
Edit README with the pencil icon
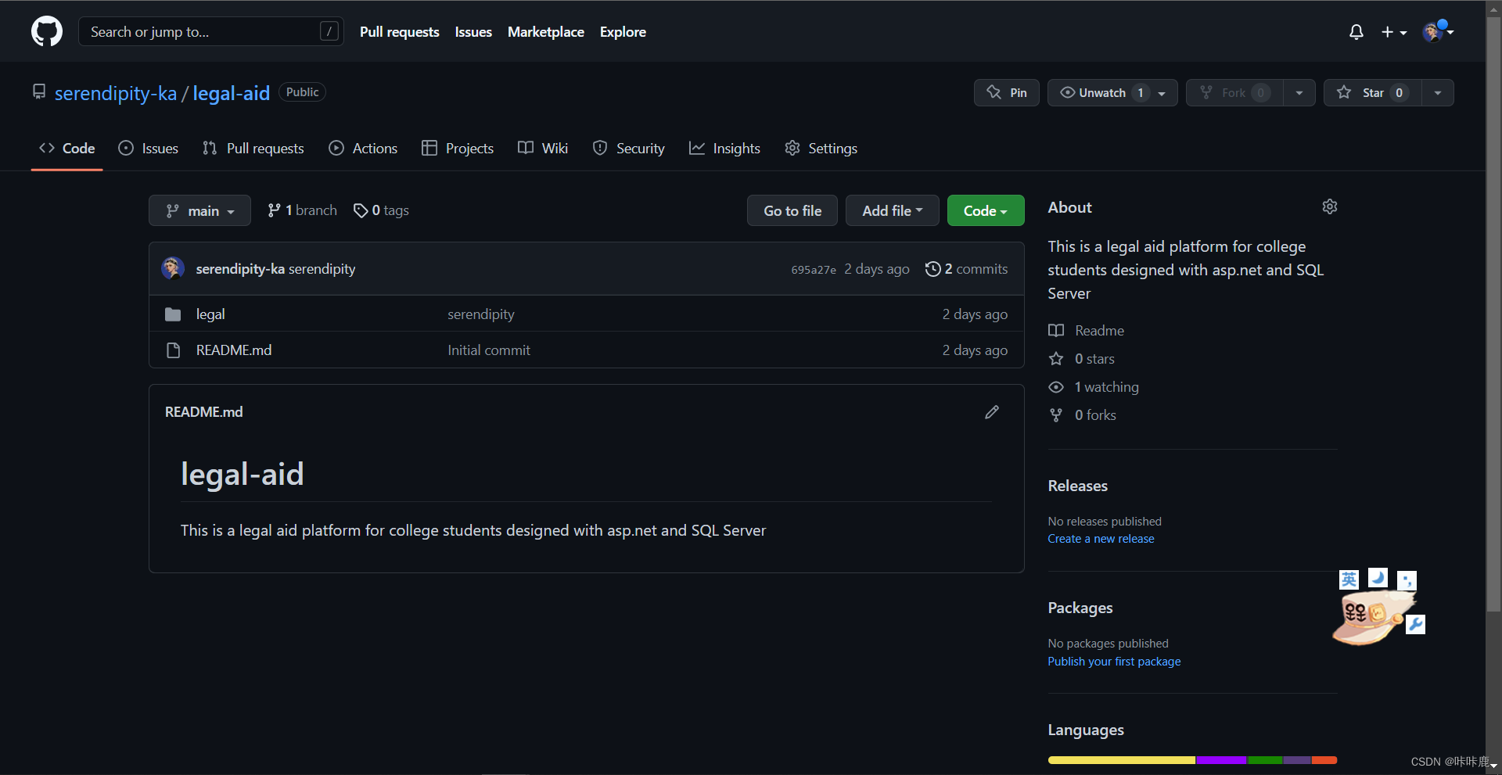pos(992,412)
